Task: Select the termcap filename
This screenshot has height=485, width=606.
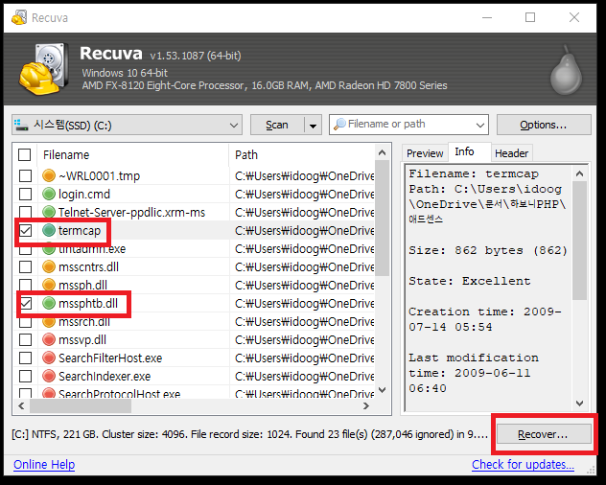Action: pyautogui.click(x=80, y=231)
